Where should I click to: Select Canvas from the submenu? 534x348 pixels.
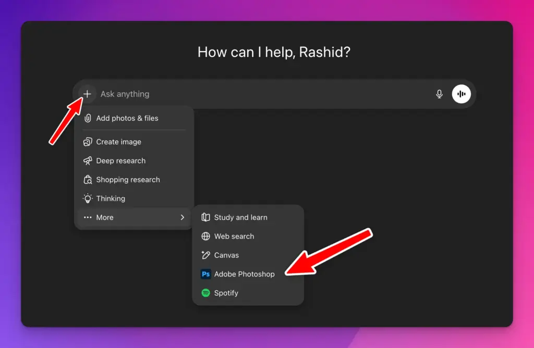tap(226, 255)
